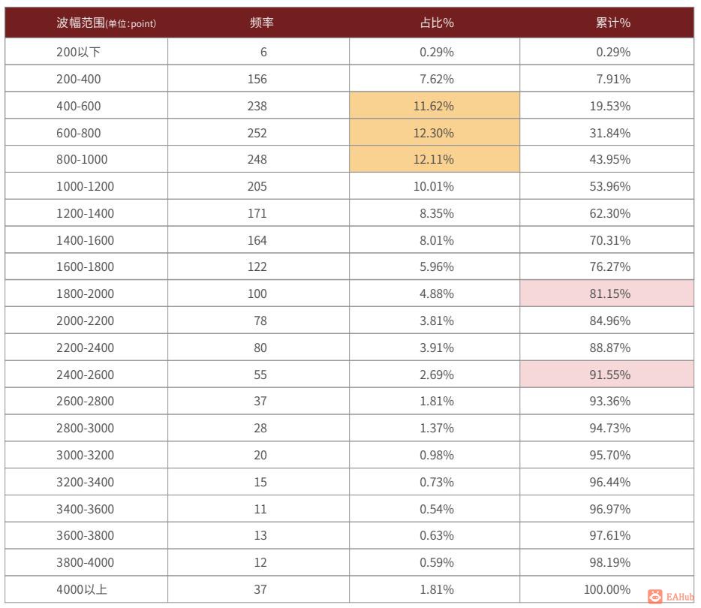
Task: Click frequency value 156
Action: click(x=257, y=79)
